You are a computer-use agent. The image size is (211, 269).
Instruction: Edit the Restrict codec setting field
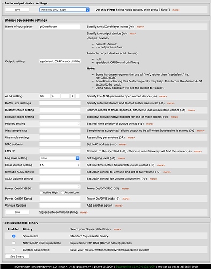(60, 110)
